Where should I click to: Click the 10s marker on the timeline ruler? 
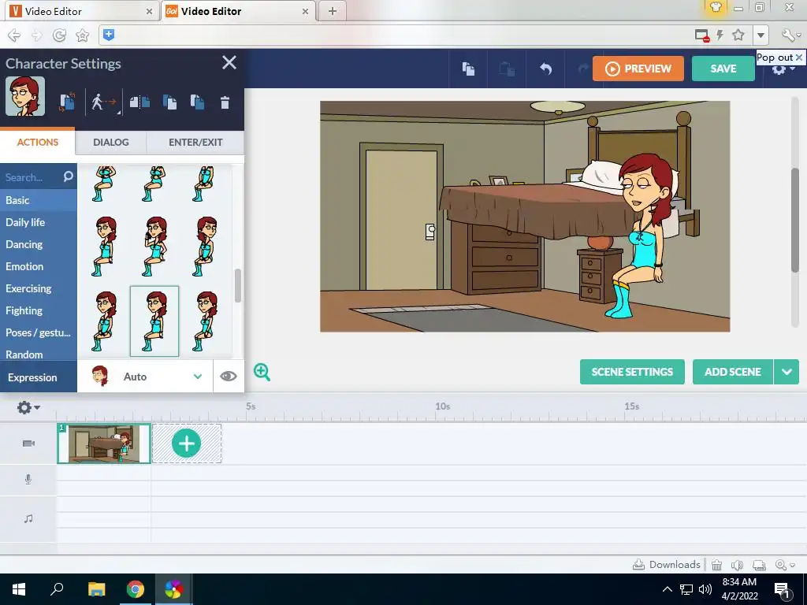443,406
